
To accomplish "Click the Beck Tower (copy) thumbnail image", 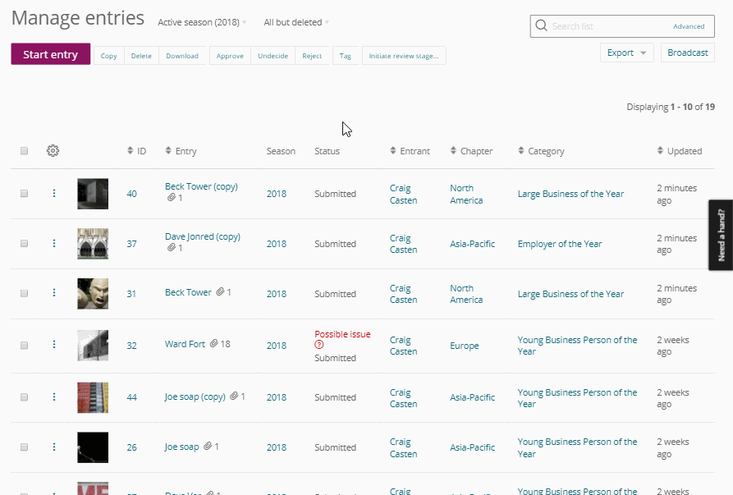I will click(93, 194).
